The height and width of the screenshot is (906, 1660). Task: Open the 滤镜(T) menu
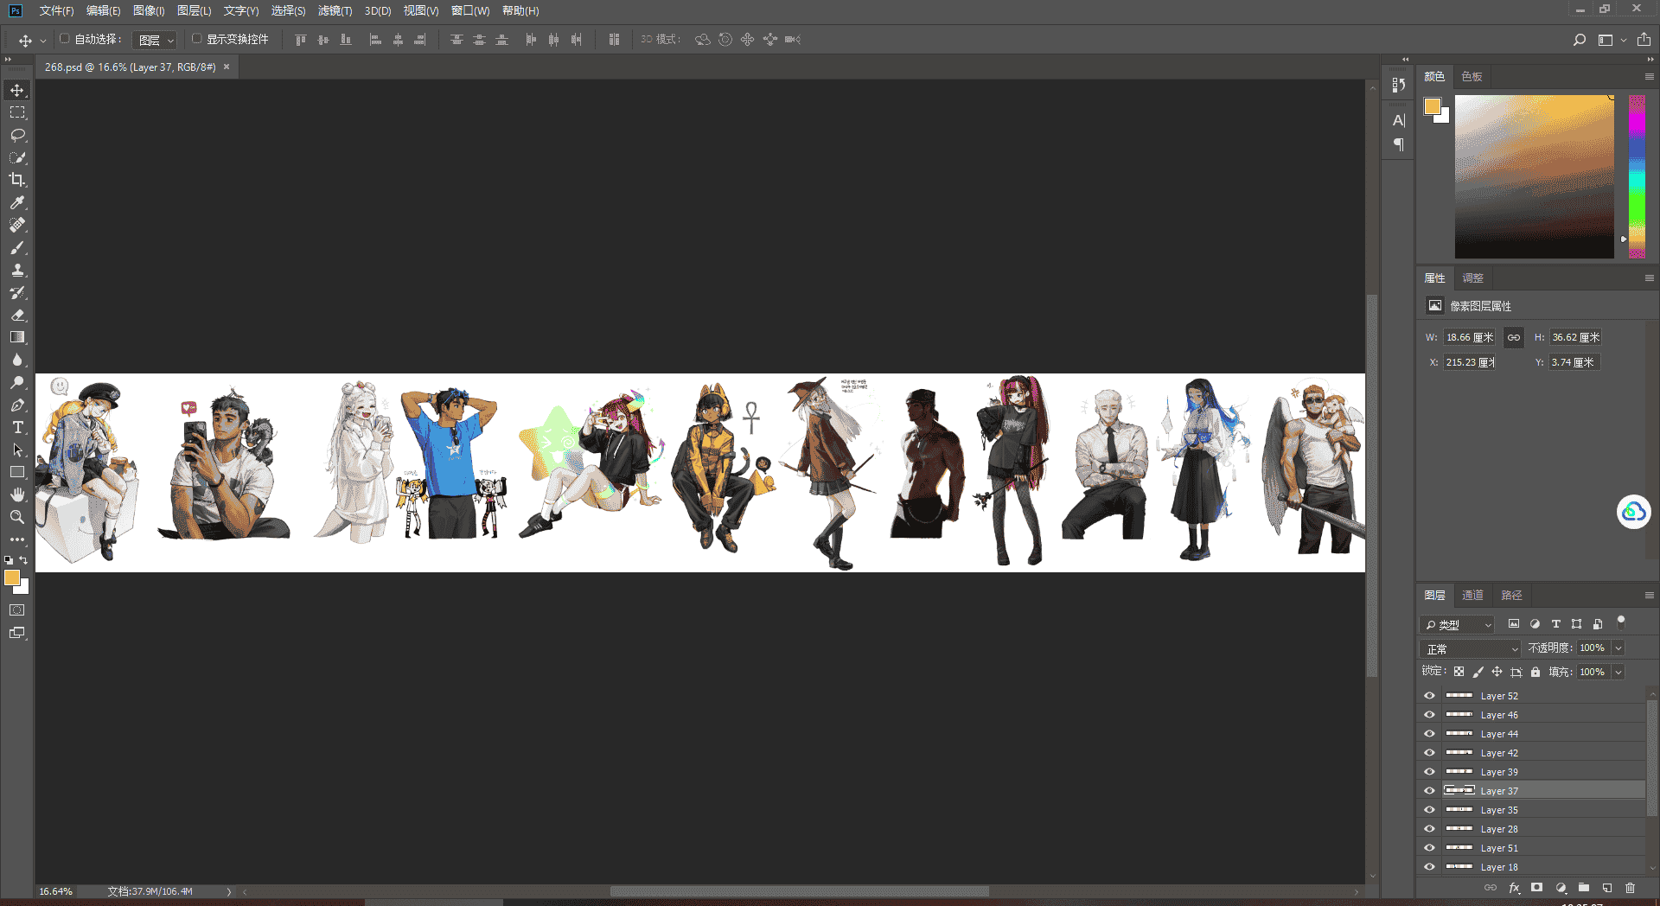click(335, 10)
